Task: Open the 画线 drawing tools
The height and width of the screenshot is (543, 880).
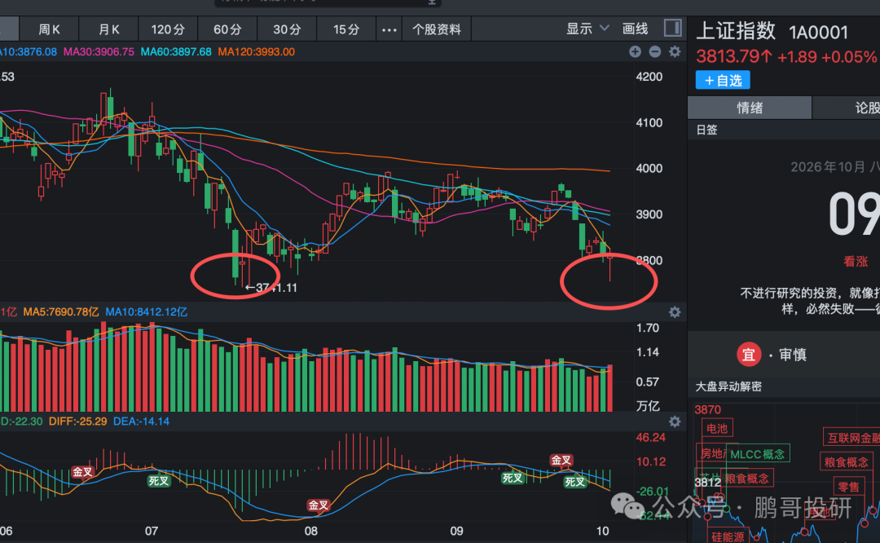Action: [636, 29]
